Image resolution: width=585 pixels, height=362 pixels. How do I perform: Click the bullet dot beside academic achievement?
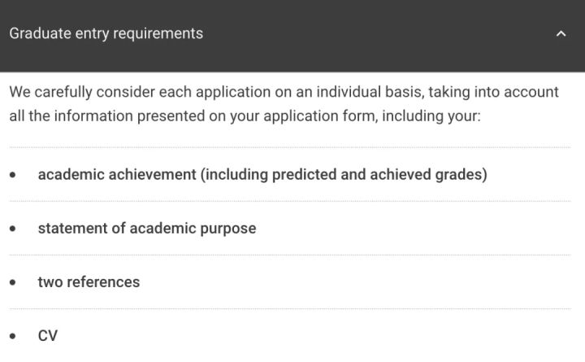pyautogui.click(x=13, y=175)
